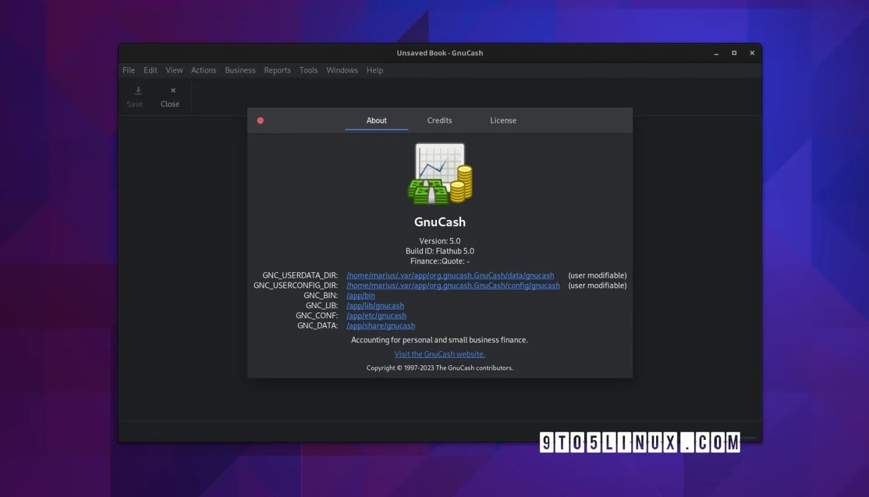Open the File menu
Viewport: 869px width, 497px height.
pyautogui.click(x=128, y=70)
